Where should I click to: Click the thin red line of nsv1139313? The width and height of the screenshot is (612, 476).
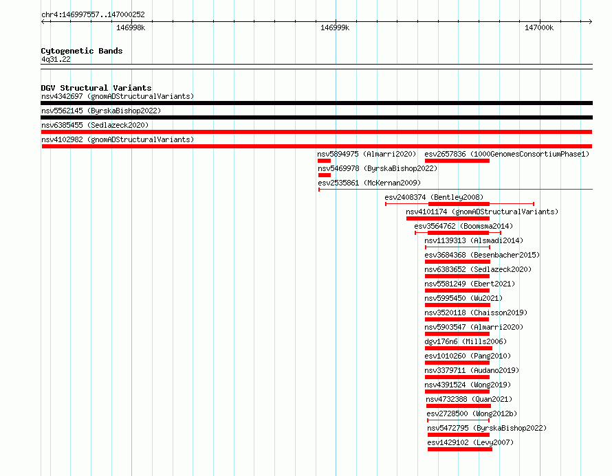457,247
